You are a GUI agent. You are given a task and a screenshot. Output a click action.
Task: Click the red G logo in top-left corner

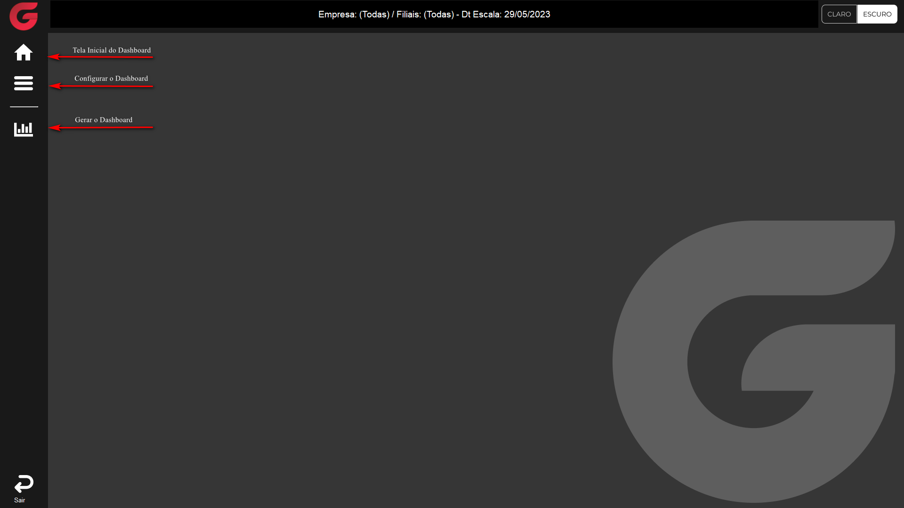click(x=24, y=16)
